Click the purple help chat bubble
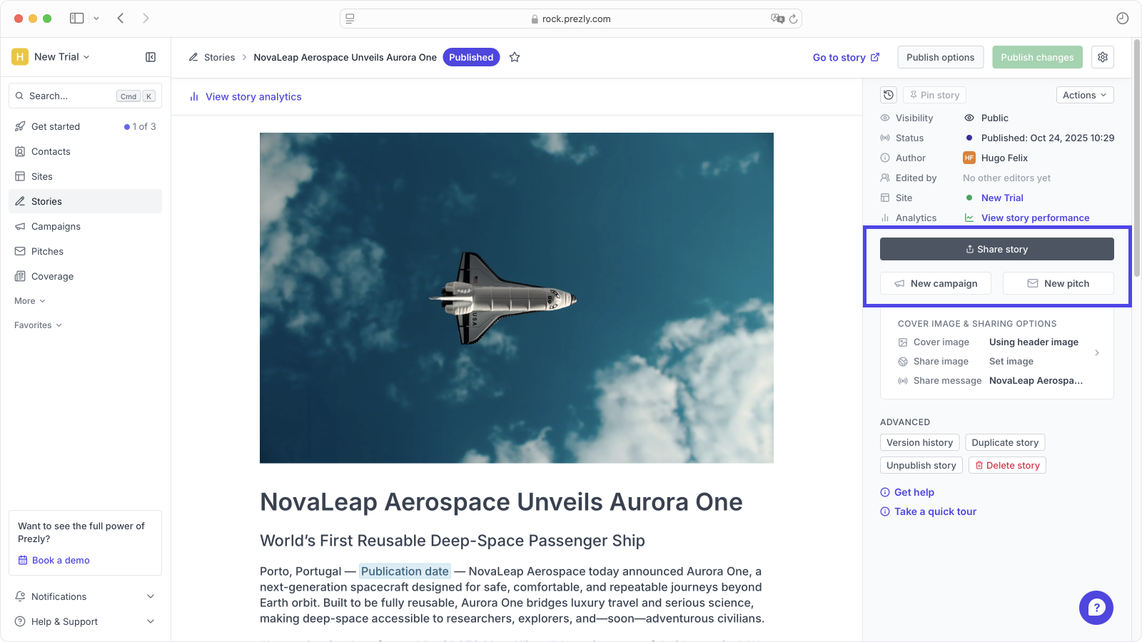The height and width of the screenshot is (642, 1142). 1096,608
